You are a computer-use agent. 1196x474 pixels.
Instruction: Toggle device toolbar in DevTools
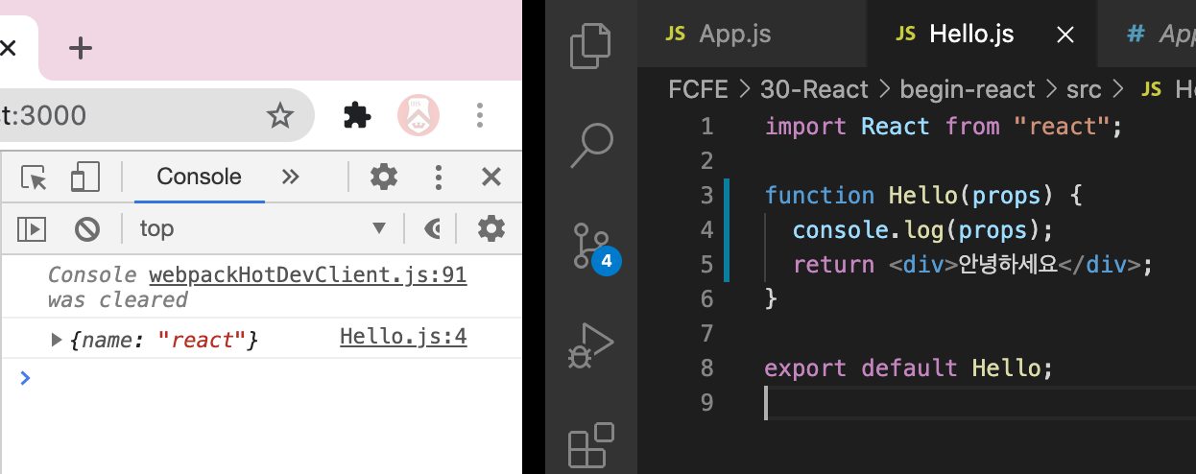[85, 178]
